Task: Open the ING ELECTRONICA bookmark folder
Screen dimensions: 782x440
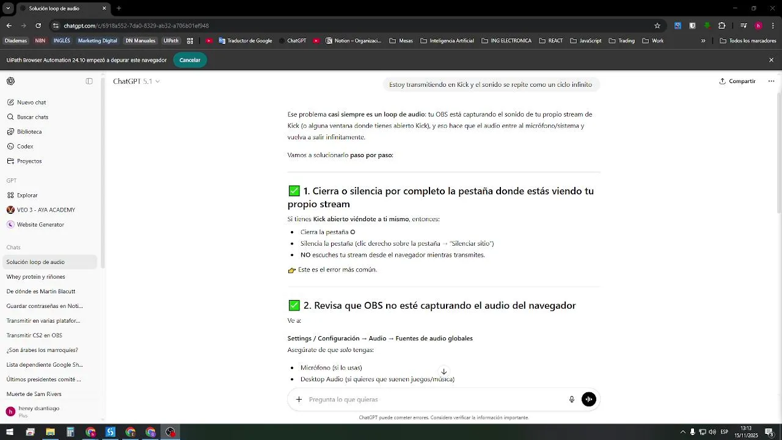Action: [x=506, y=41]
